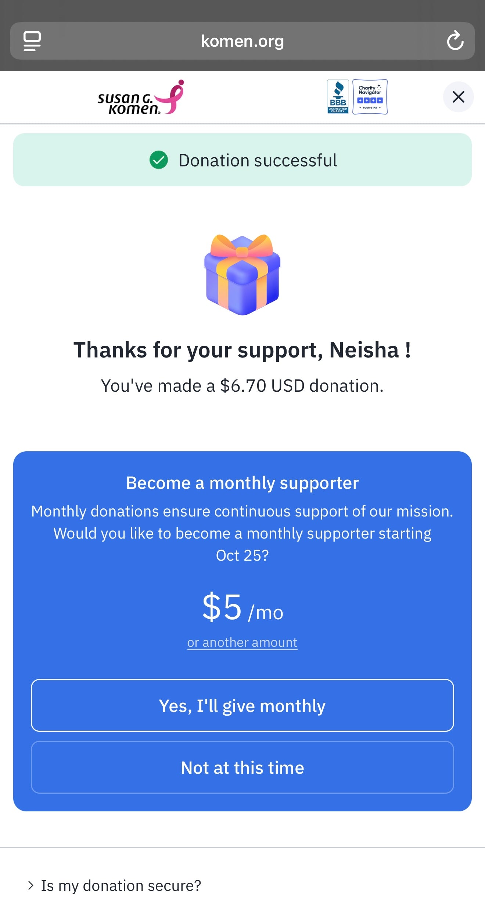Tap the browser page menu icon
Image resolution: width=485 pixels, height=899 pixels.
(x=32, y=41)
